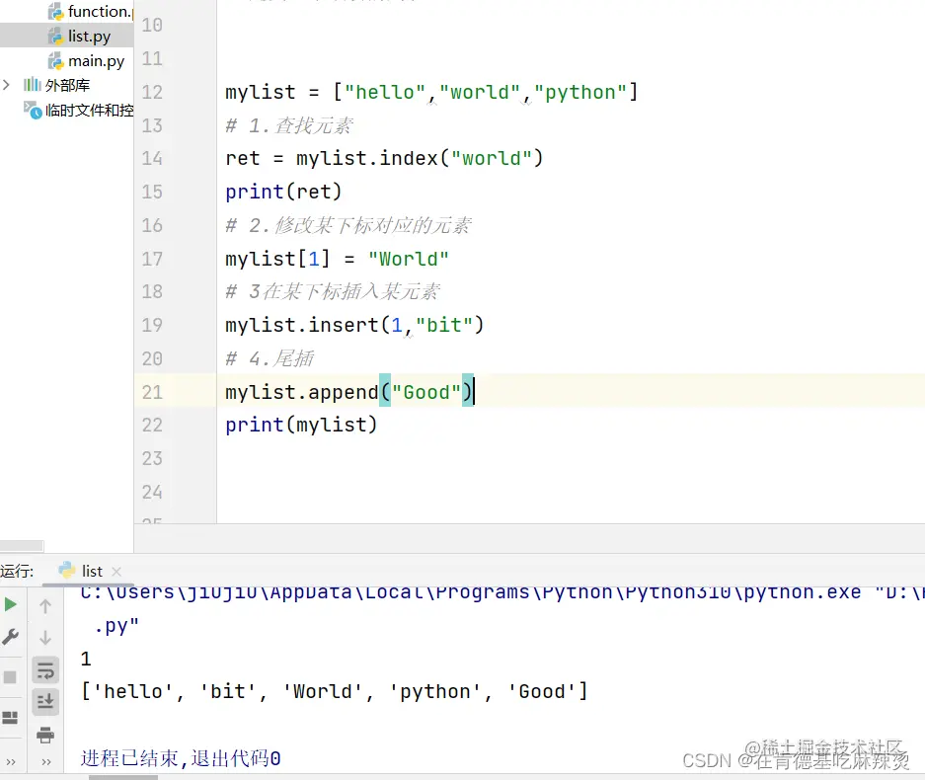Restore the run panel layout icon
This screenshot has height=780, width=925.
click(10, 718)
